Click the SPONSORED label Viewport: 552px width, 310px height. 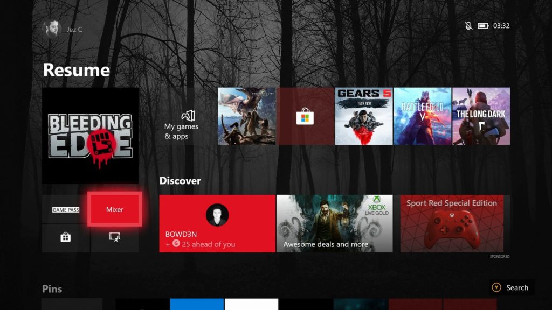point(500,257)
